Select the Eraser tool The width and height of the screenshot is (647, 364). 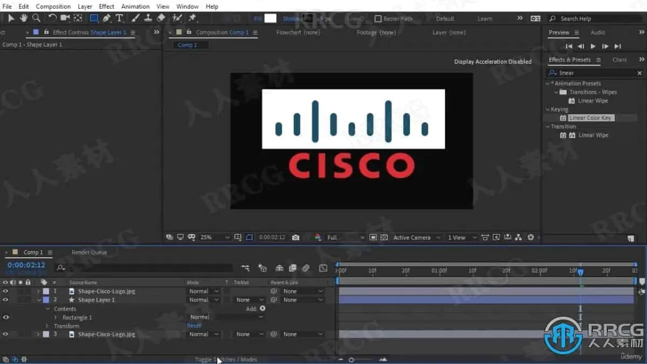161,18
